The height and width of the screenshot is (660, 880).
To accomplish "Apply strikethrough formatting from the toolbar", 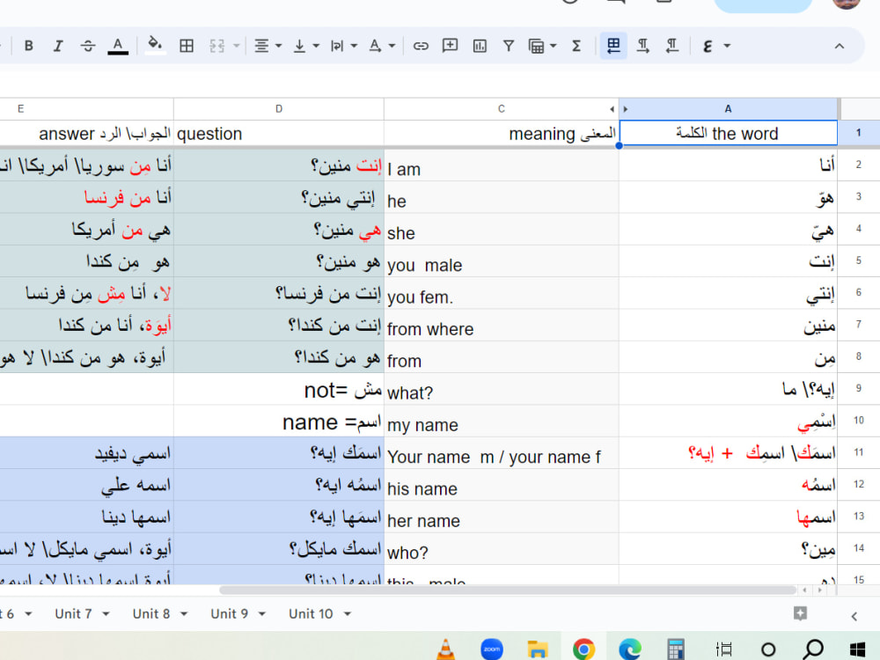I will [88, 45].
